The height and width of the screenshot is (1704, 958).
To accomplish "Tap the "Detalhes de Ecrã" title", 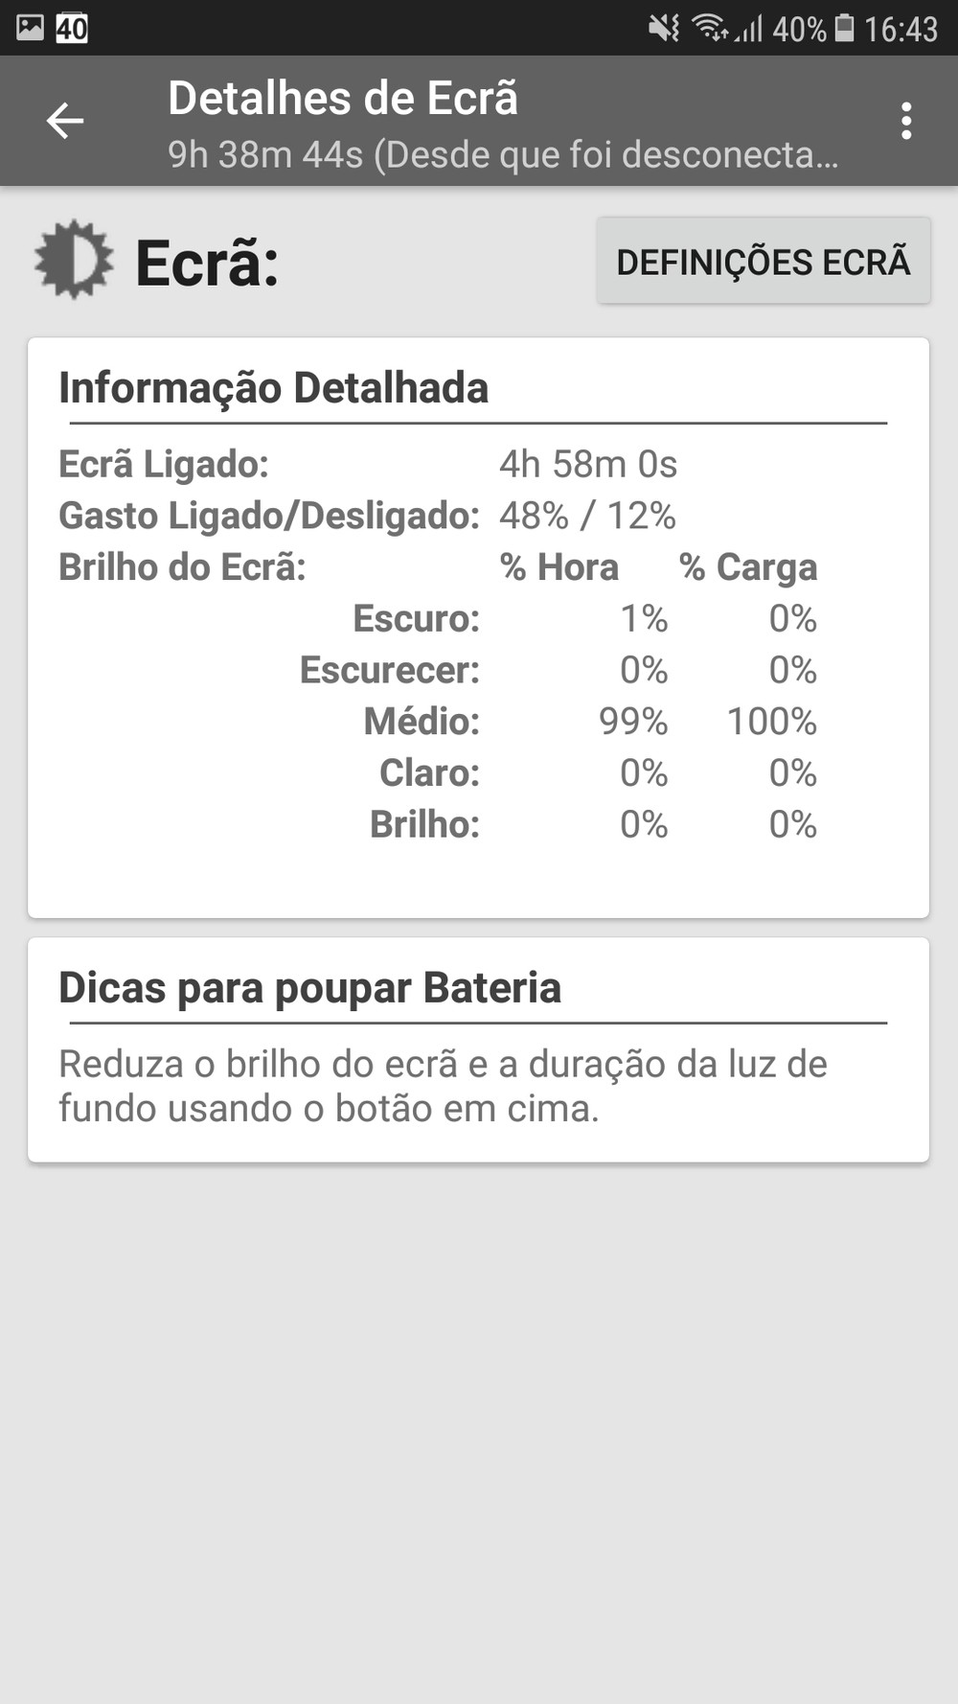I will pyautogui.click(x=343, y=98).
